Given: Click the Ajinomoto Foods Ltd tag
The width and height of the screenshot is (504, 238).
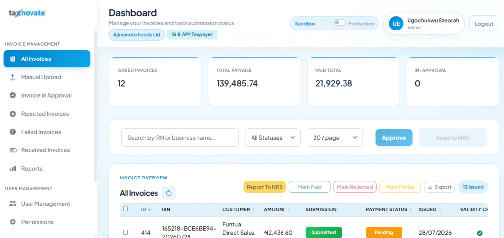Looking at the screenshot, I should tap(137, 35).
